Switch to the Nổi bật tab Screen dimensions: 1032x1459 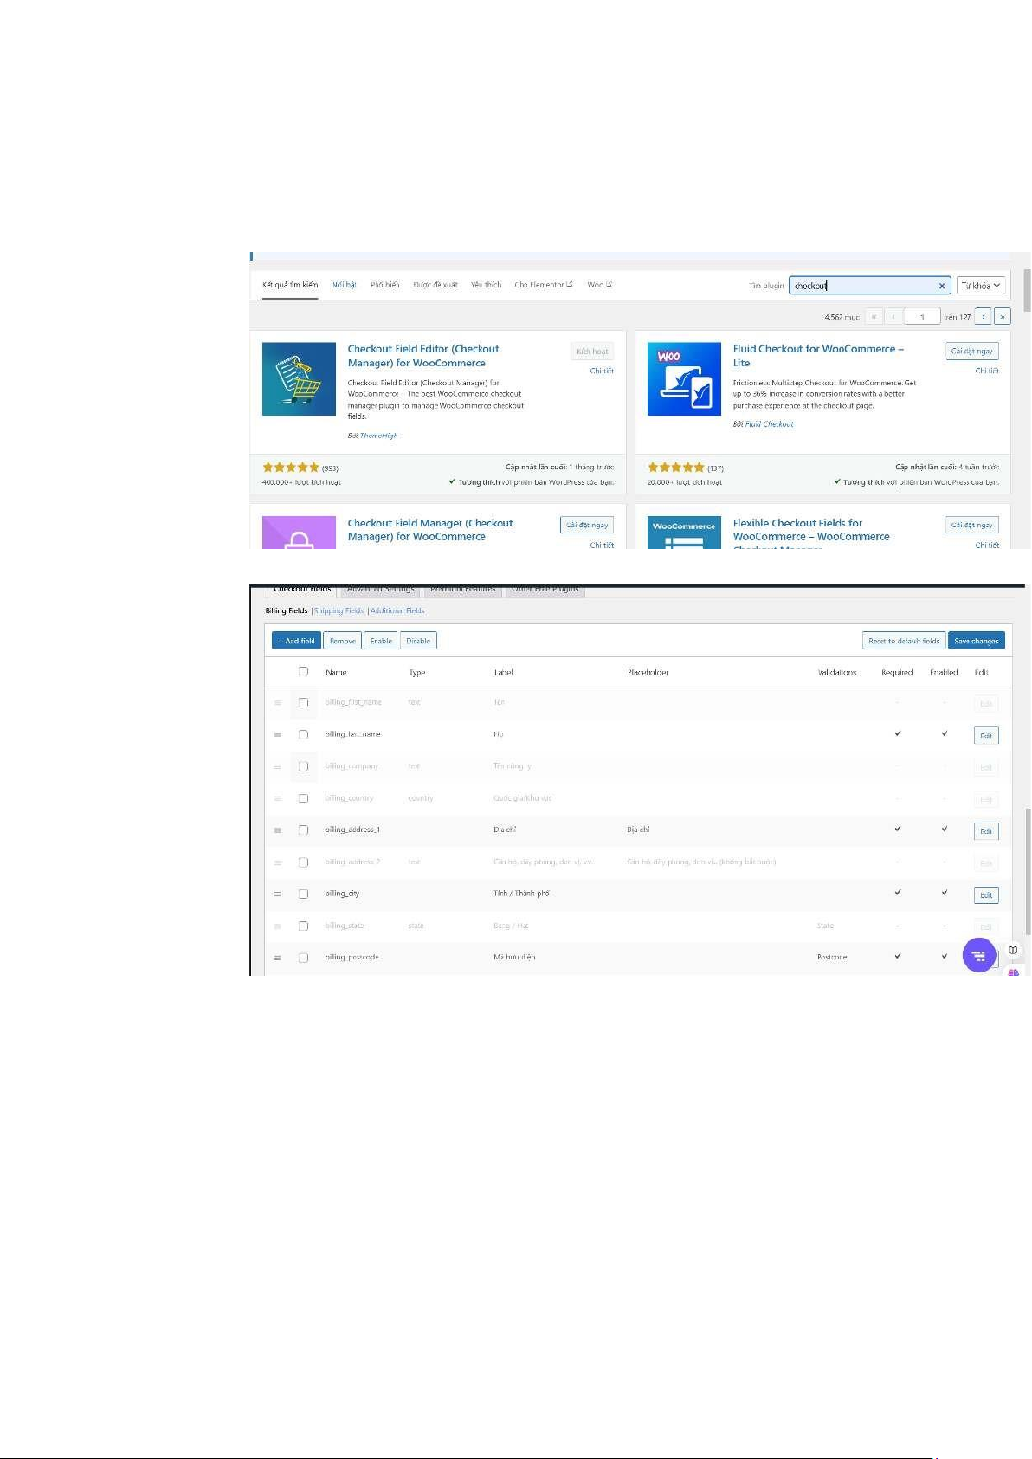(x=345, y=285)
